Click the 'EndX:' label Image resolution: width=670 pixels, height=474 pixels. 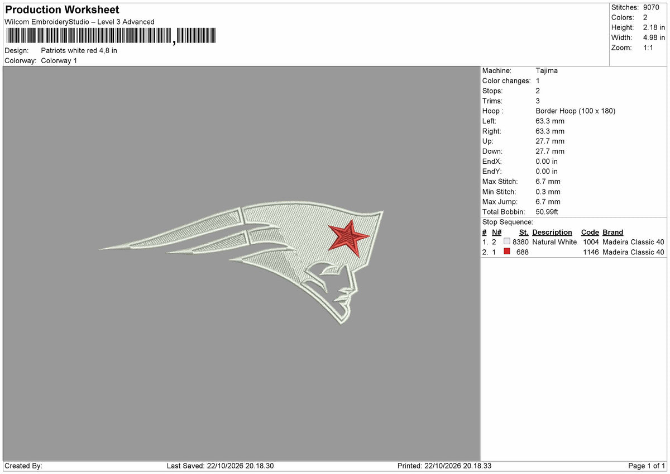(x=492, y=161)
